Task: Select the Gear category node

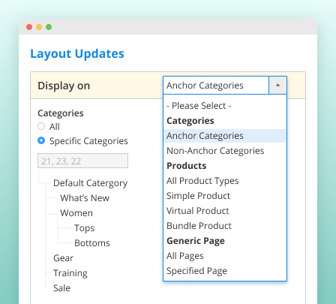Action: click(x=63, y=258)
